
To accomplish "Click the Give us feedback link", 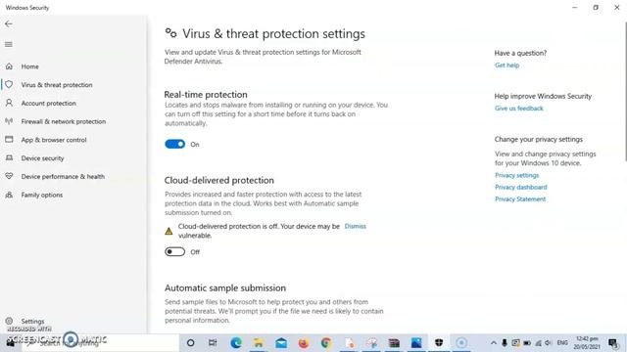I will pyautogui.click(x=518, y=109).
